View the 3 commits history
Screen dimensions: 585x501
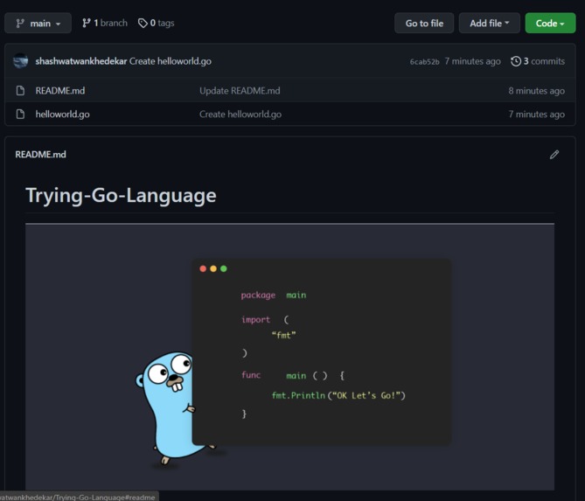point(538,61)
